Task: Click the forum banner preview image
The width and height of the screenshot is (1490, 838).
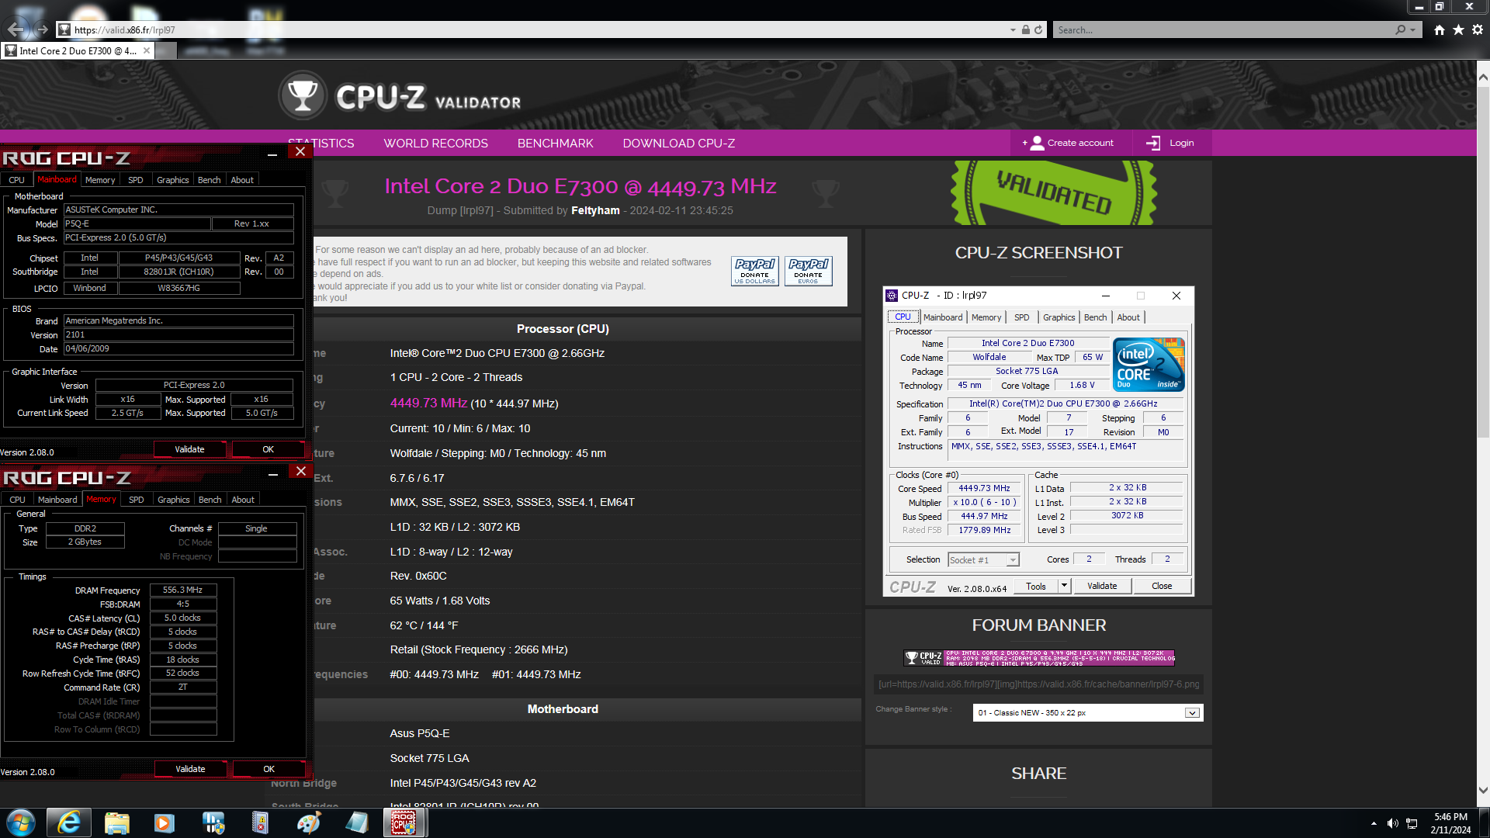Action: pyautogui.click(x=1038, y=658)
